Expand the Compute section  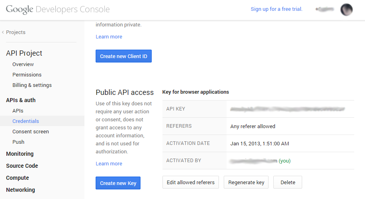[18, 178]
